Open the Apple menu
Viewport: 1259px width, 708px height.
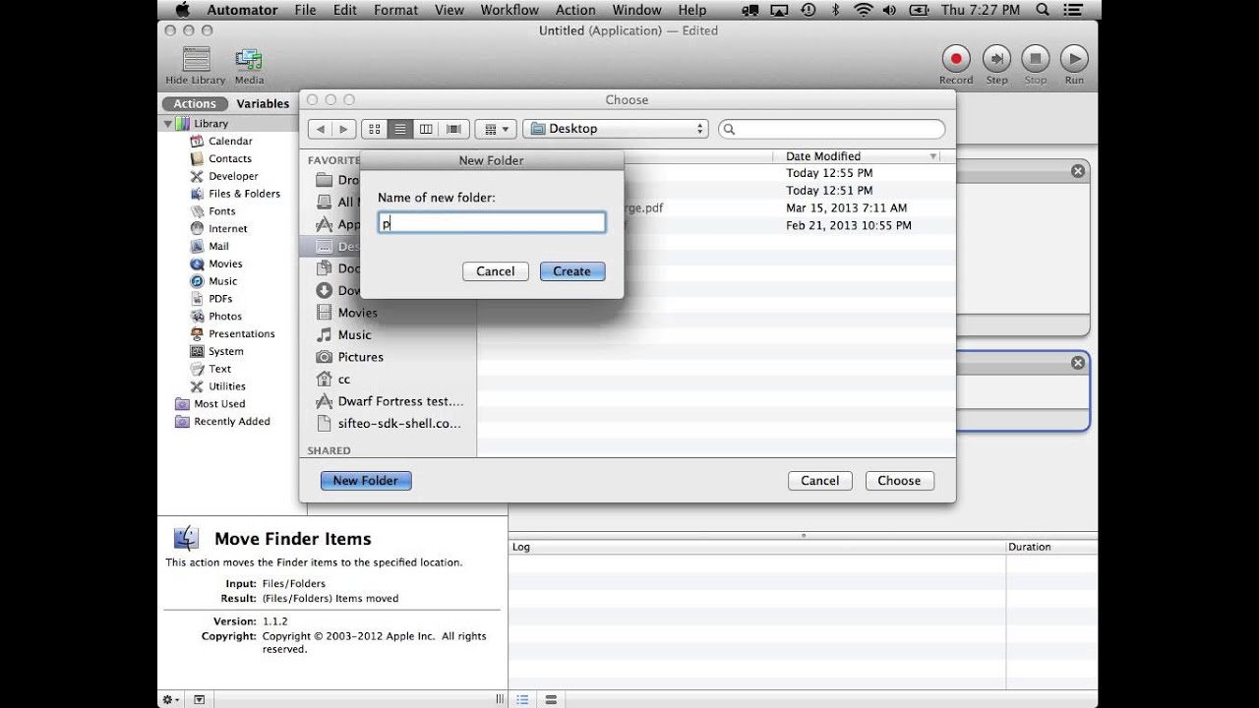(181, 10)
